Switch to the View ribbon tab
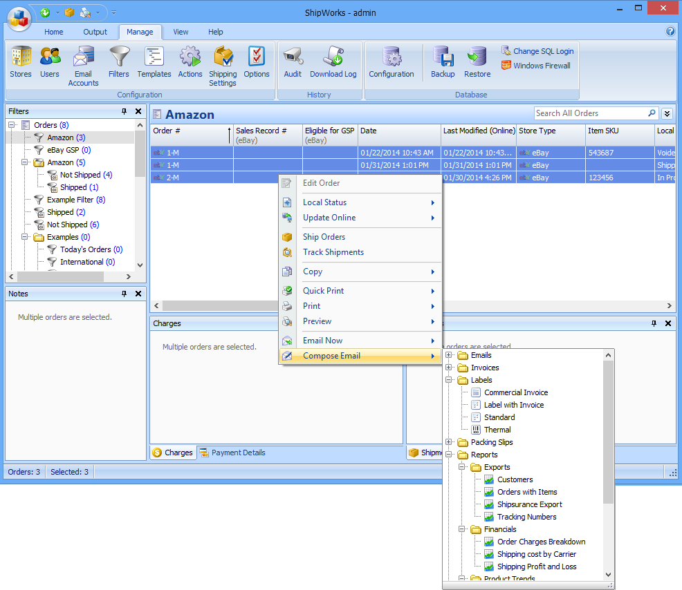The width and height of the screenshot is (682, 590). pos(181,32)
